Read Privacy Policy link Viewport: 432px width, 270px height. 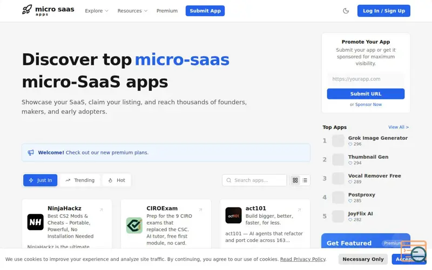pos(303,259)
